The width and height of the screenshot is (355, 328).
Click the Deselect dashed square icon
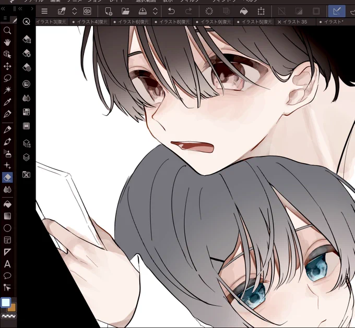pos(281,11)
